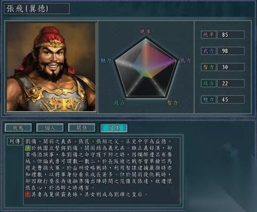Image resolution: width=257 pixels, height=212 pixels.
Task: Click the highlighted 列傳 tab
Action: click(114, 128)
